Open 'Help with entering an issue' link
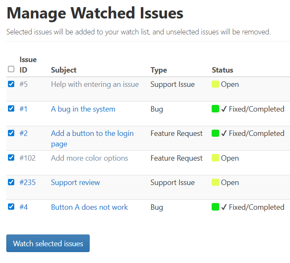Screen dimensions: 290x263 95,84
